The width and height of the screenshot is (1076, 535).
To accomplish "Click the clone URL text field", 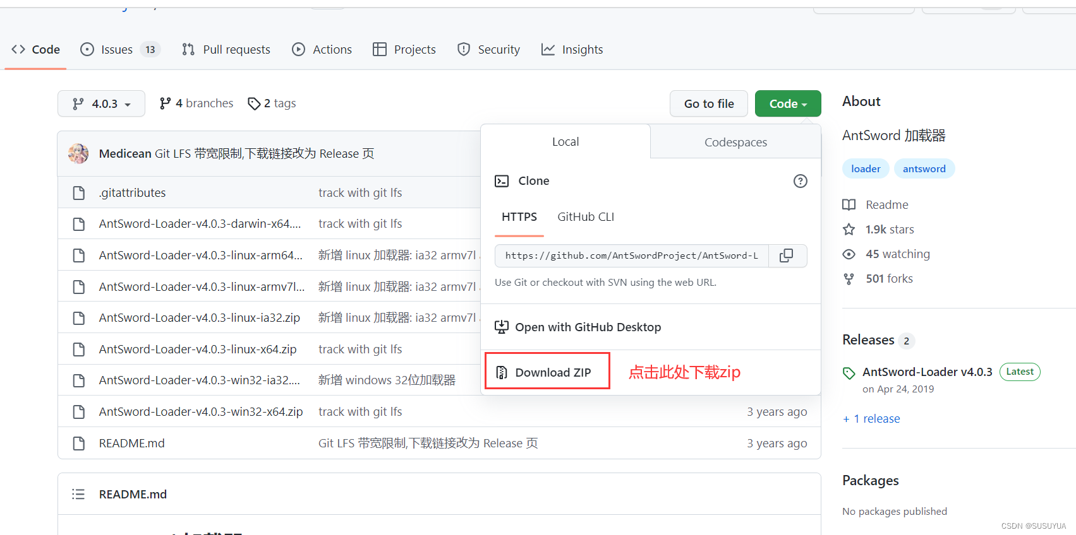I will point(632,256).
